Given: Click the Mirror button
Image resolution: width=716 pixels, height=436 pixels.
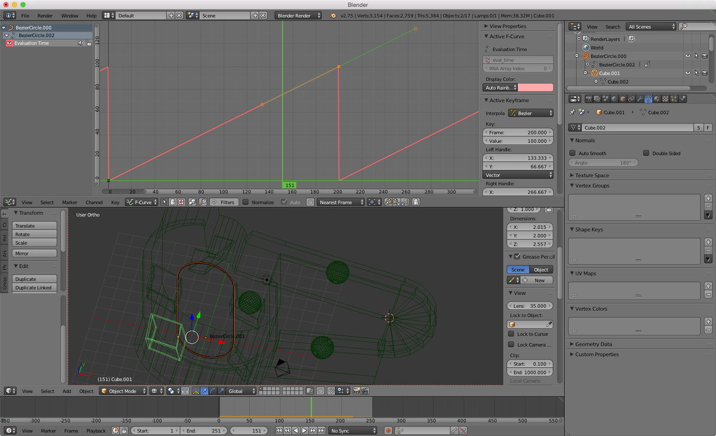Looking at the screenshot, I should [35, 253].
